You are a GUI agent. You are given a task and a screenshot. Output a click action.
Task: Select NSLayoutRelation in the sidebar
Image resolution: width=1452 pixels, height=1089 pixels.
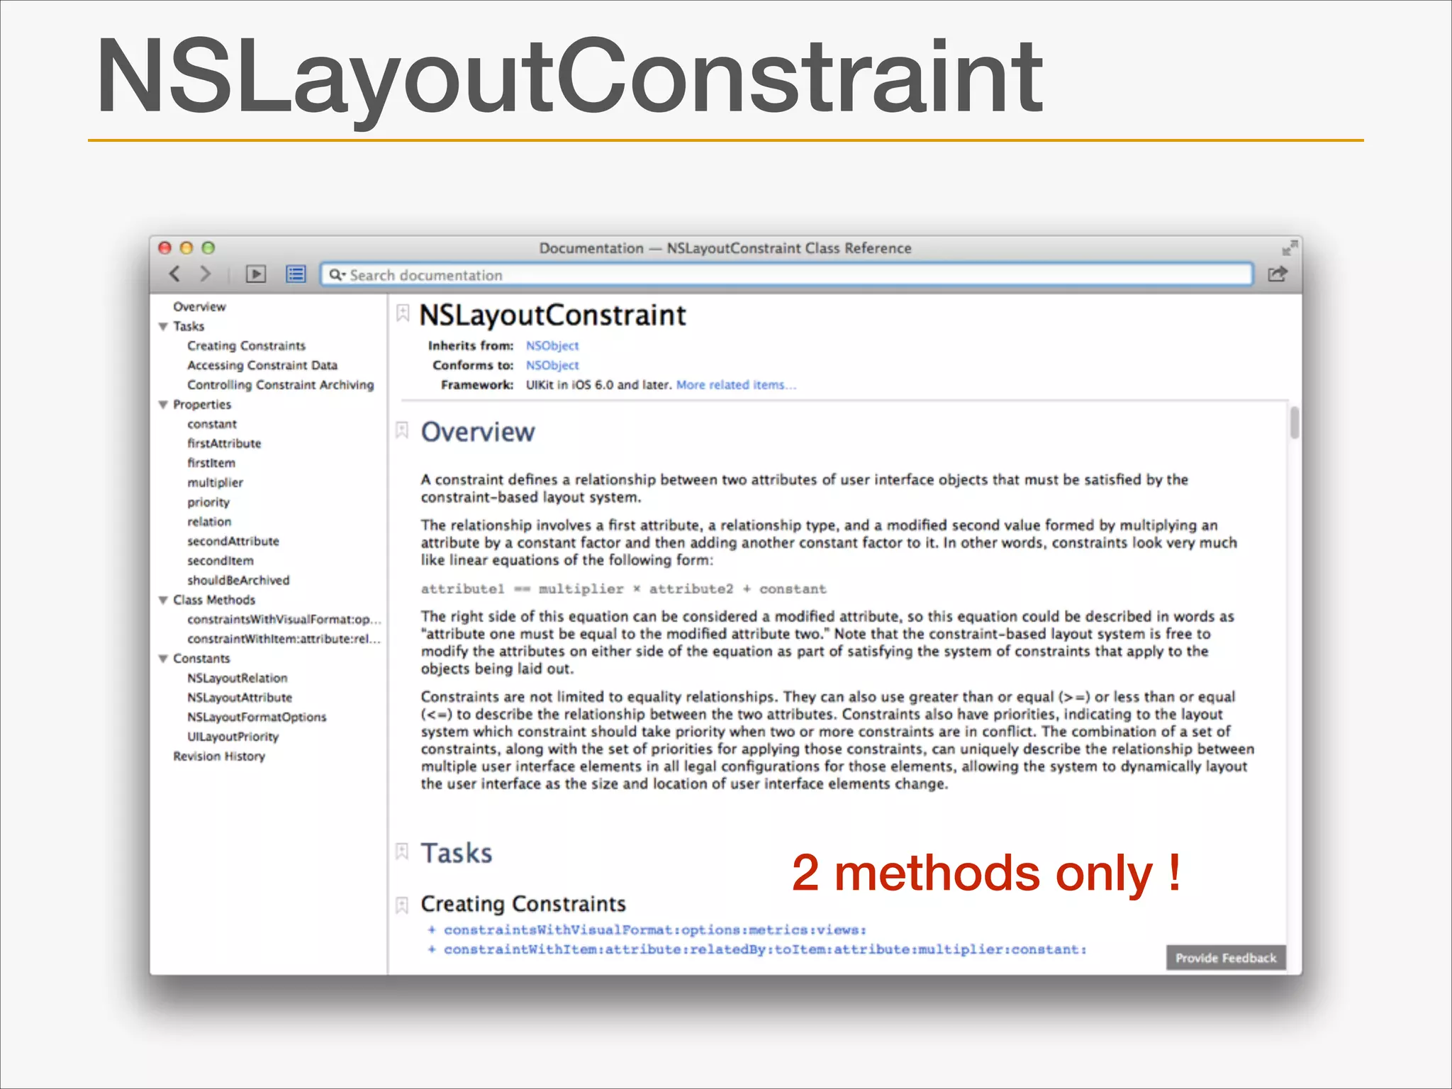238,678
